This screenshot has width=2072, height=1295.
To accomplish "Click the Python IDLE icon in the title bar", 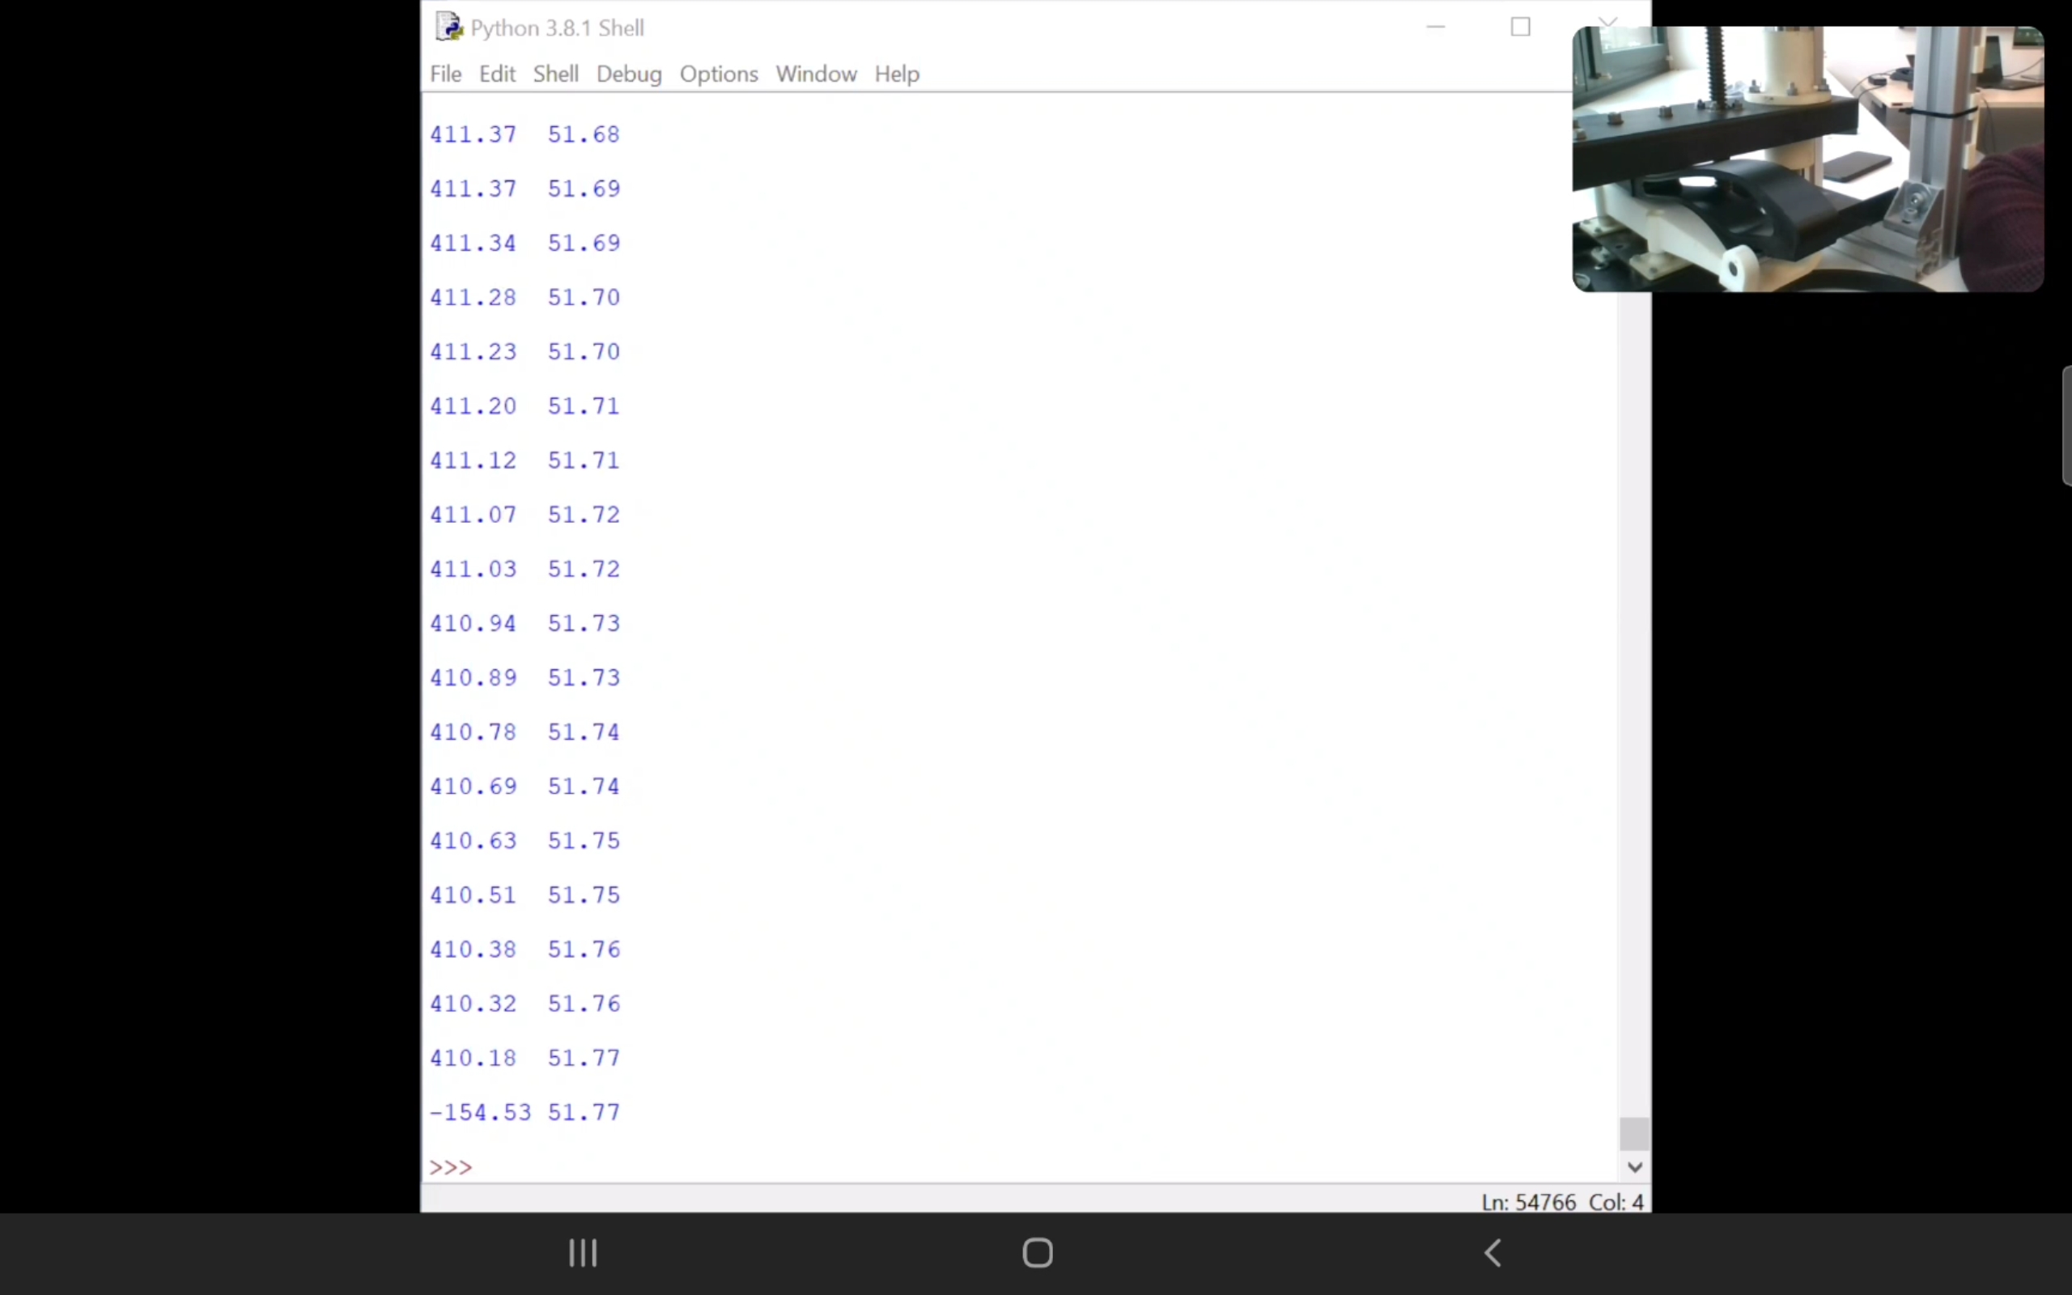I will tap(448, 28).
